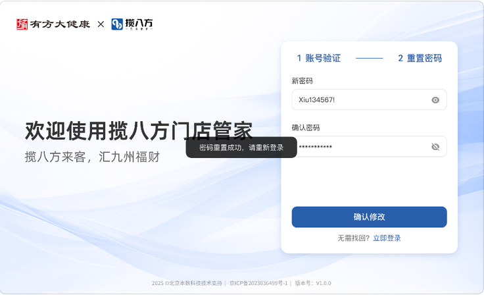
Task: Focus the 新密码 input field
Action: coord(369,99)
